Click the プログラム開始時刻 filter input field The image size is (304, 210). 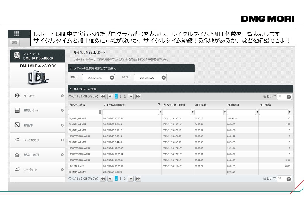point(131,112)
